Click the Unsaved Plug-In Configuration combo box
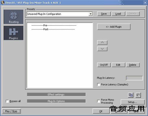The height and width of the screenshot is (116, 148). click(x=59, y=14)
